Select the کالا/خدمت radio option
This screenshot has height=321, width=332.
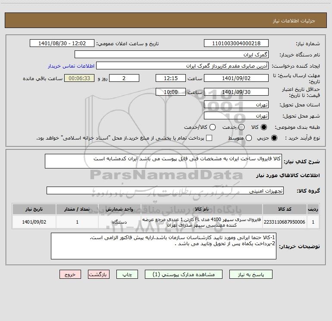click(x=213, y=127)
